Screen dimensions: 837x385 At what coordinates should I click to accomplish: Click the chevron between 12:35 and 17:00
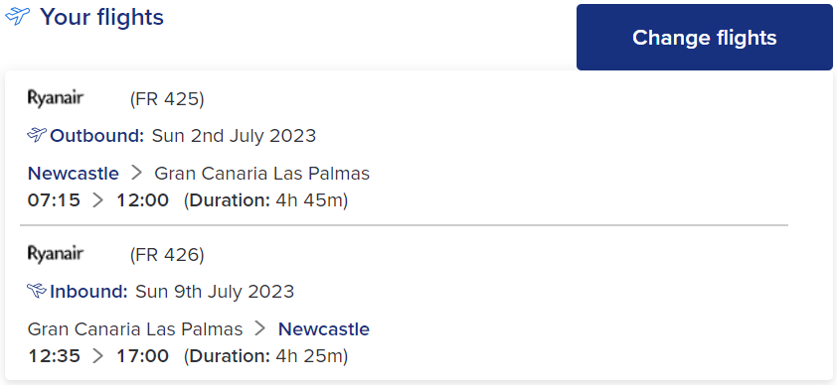98,356
